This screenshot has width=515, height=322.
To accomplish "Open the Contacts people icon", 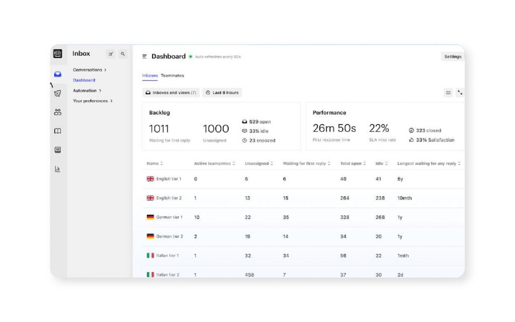I will point(57,112).
